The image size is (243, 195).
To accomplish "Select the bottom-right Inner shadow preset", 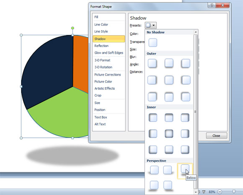I will (x=185, y=150).
